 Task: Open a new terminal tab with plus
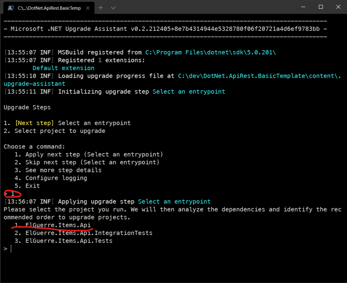pyautogui.click(x=101, y=7)
